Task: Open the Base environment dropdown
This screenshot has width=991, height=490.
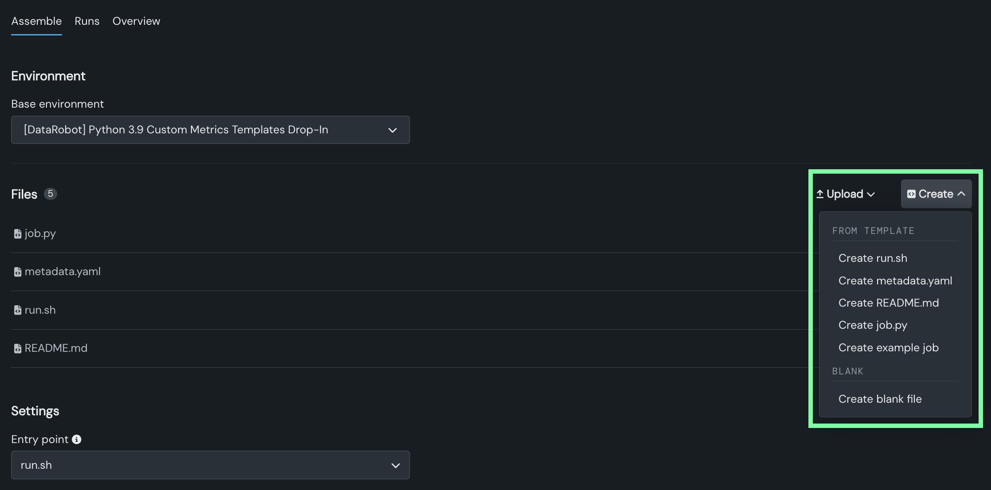Action: [210, 130]
